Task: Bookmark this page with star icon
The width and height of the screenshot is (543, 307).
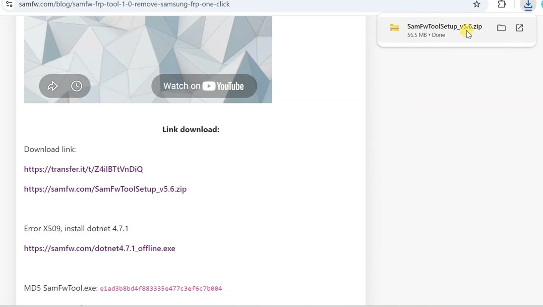Action: click(477, 4)
